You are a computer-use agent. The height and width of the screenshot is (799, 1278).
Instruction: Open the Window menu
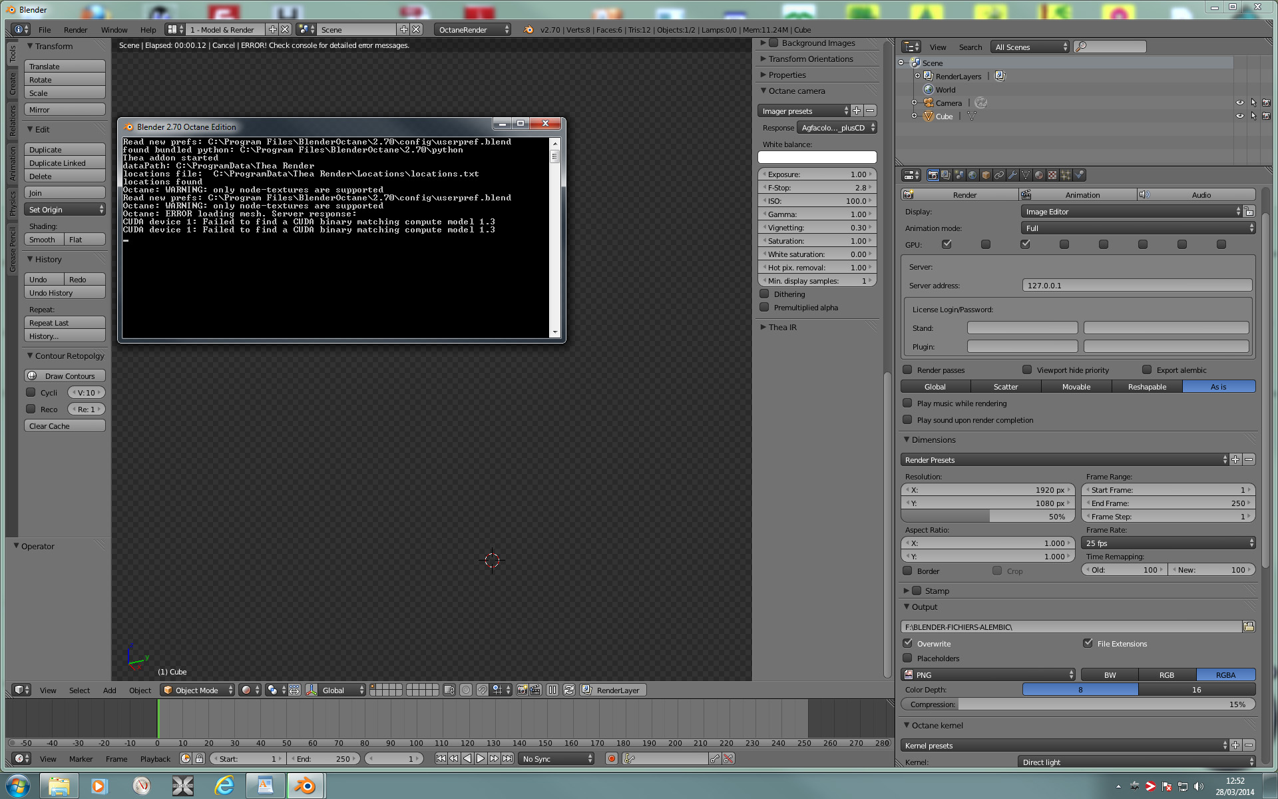point(114,29)
